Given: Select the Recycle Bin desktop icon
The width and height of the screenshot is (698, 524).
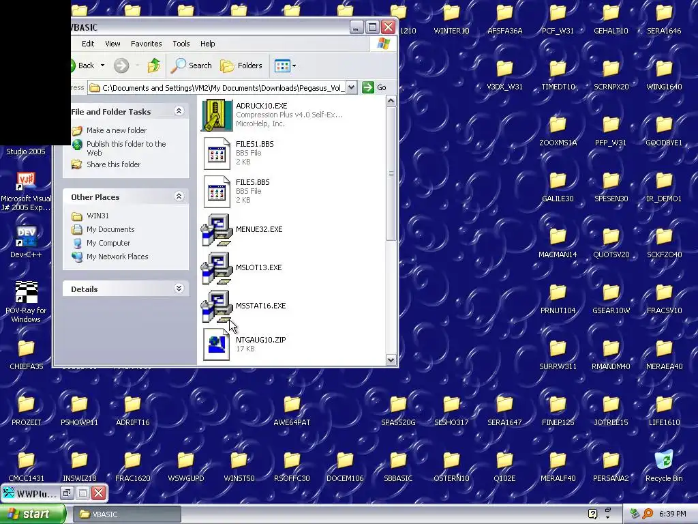Looking at the screenshot, I should [664, 466].
